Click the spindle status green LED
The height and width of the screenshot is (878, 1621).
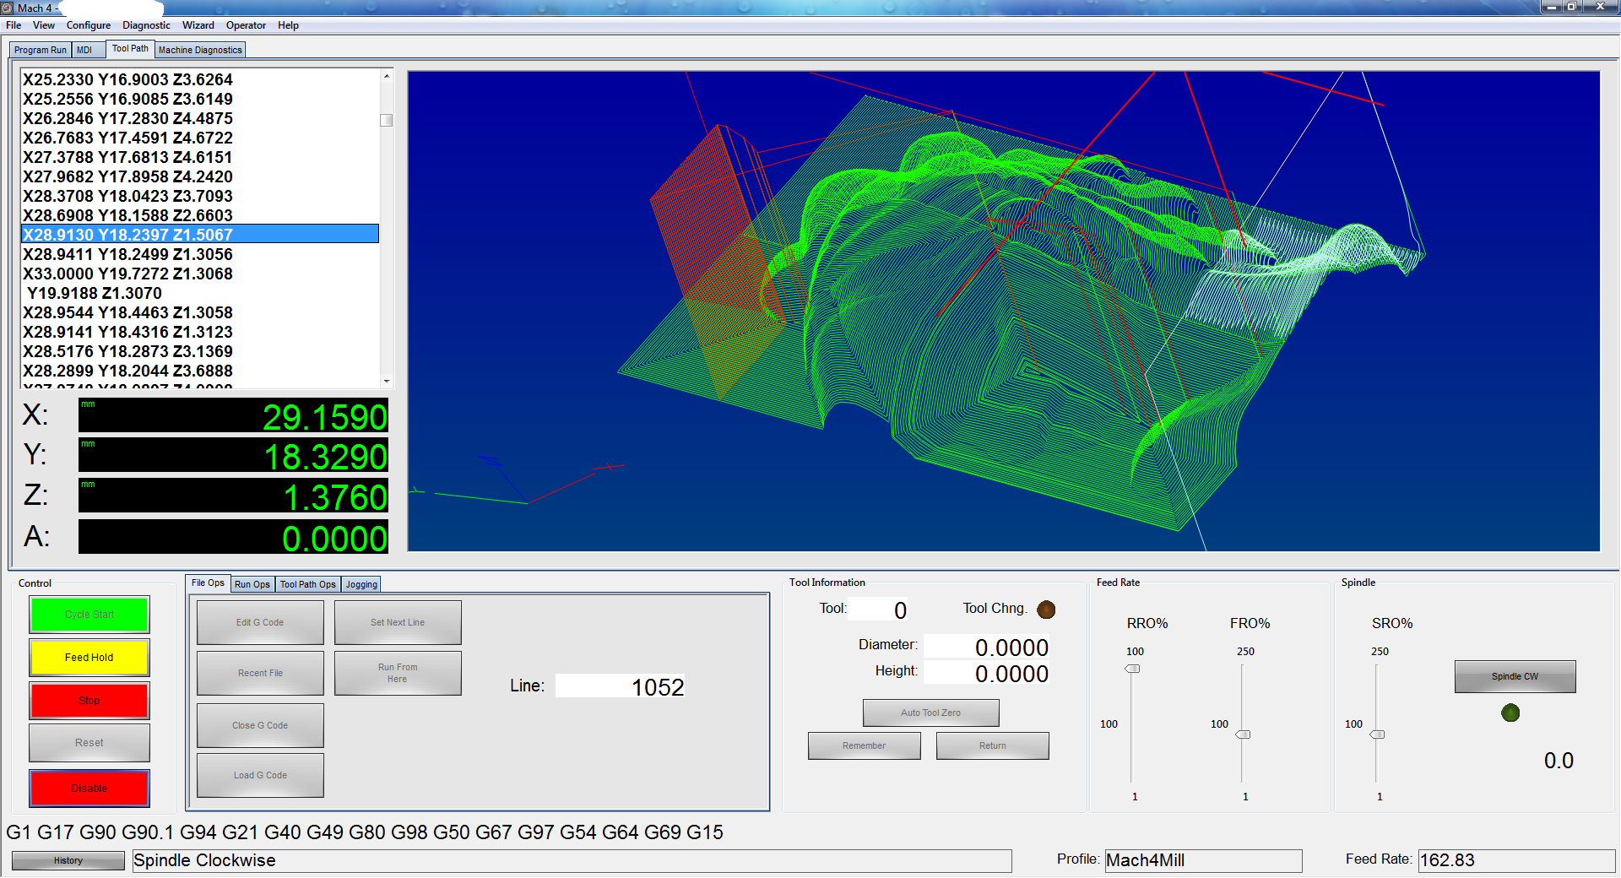[1510, 713]
